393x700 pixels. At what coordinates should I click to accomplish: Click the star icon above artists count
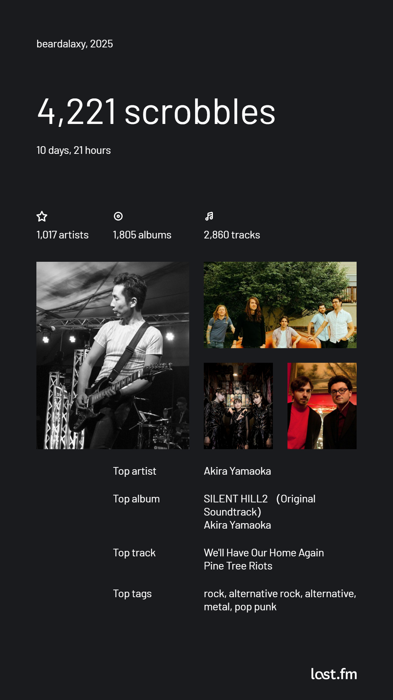[x=42, y=217]
